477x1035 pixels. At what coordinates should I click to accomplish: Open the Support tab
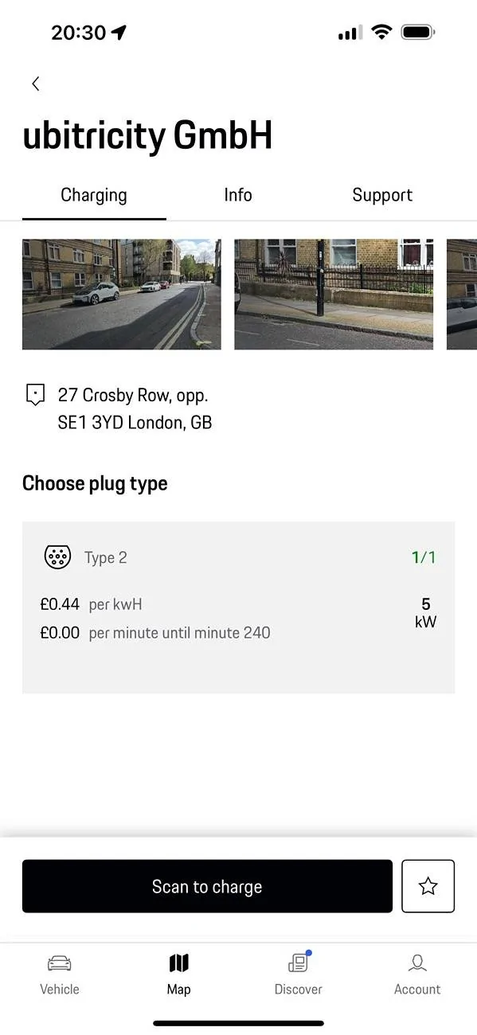point(382,194)
